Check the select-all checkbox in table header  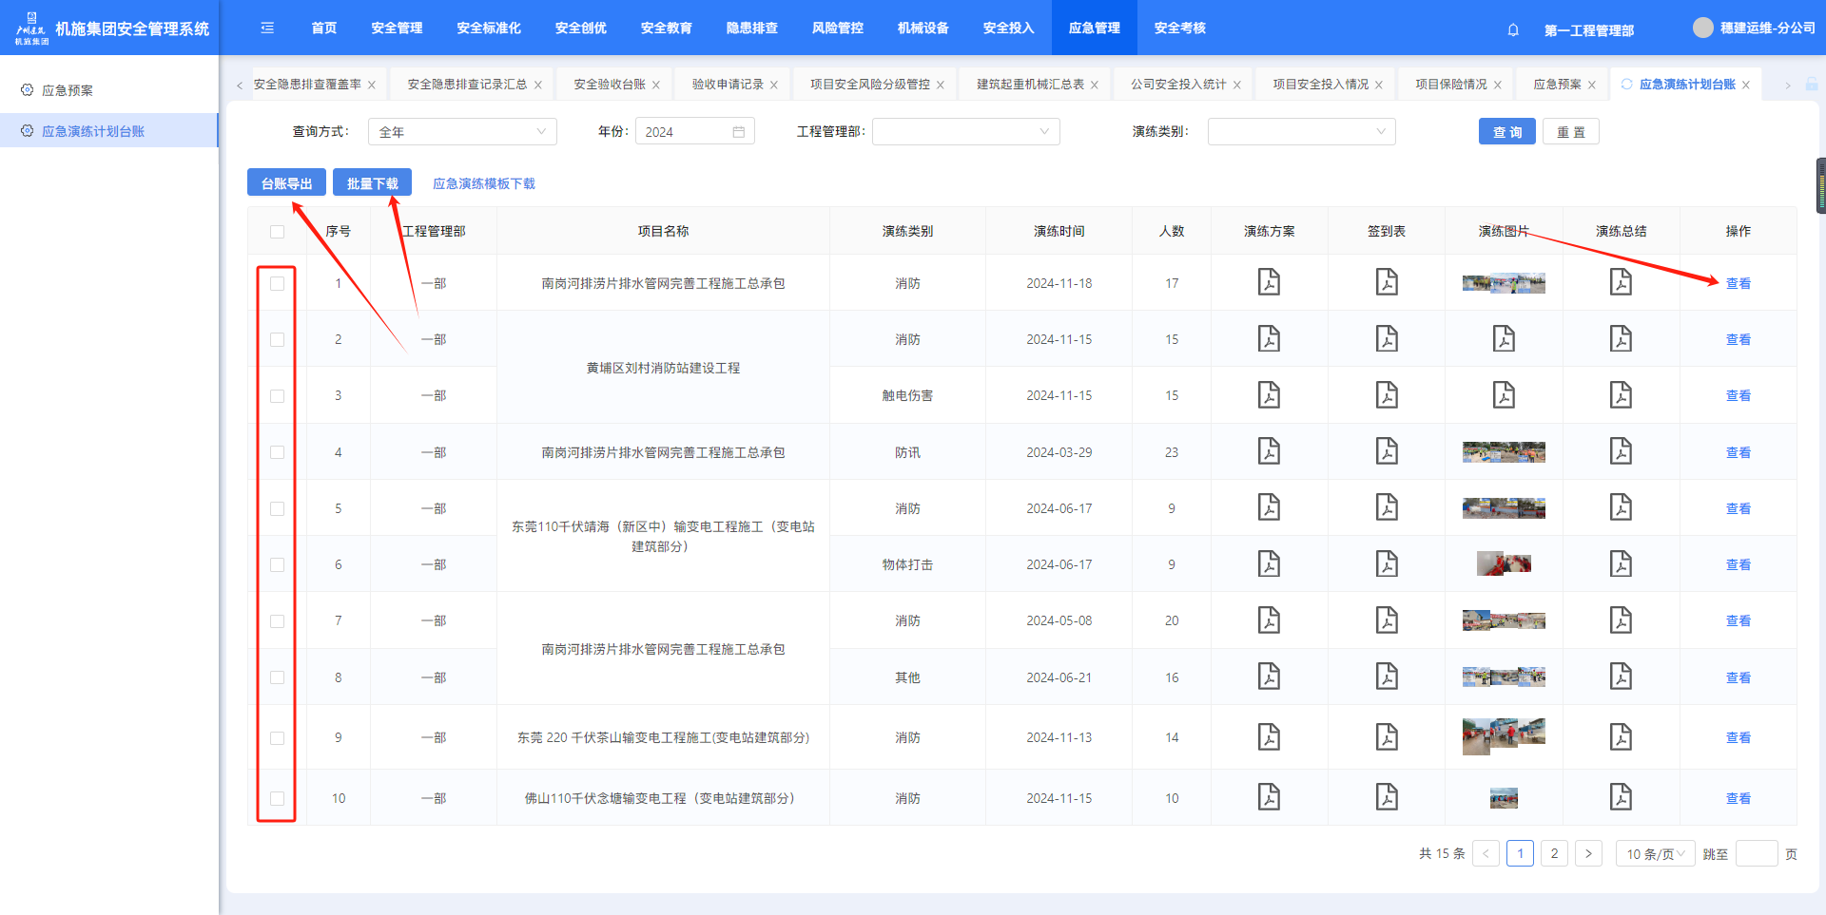(277, 232)
